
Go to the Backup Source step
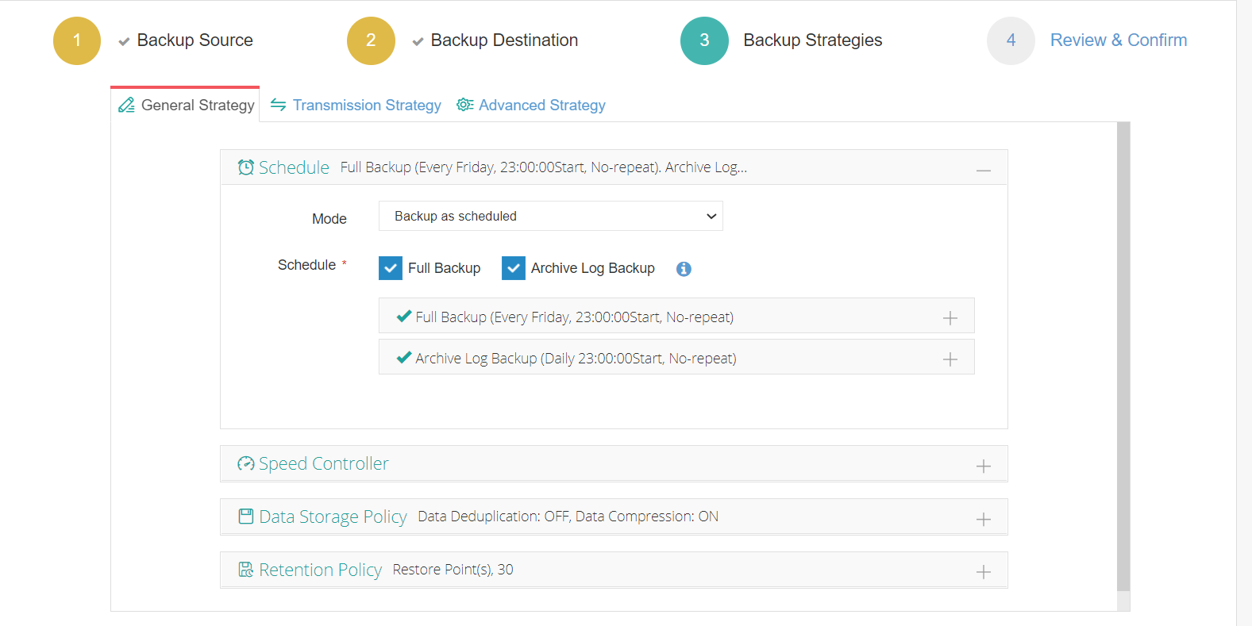(195, 40)
